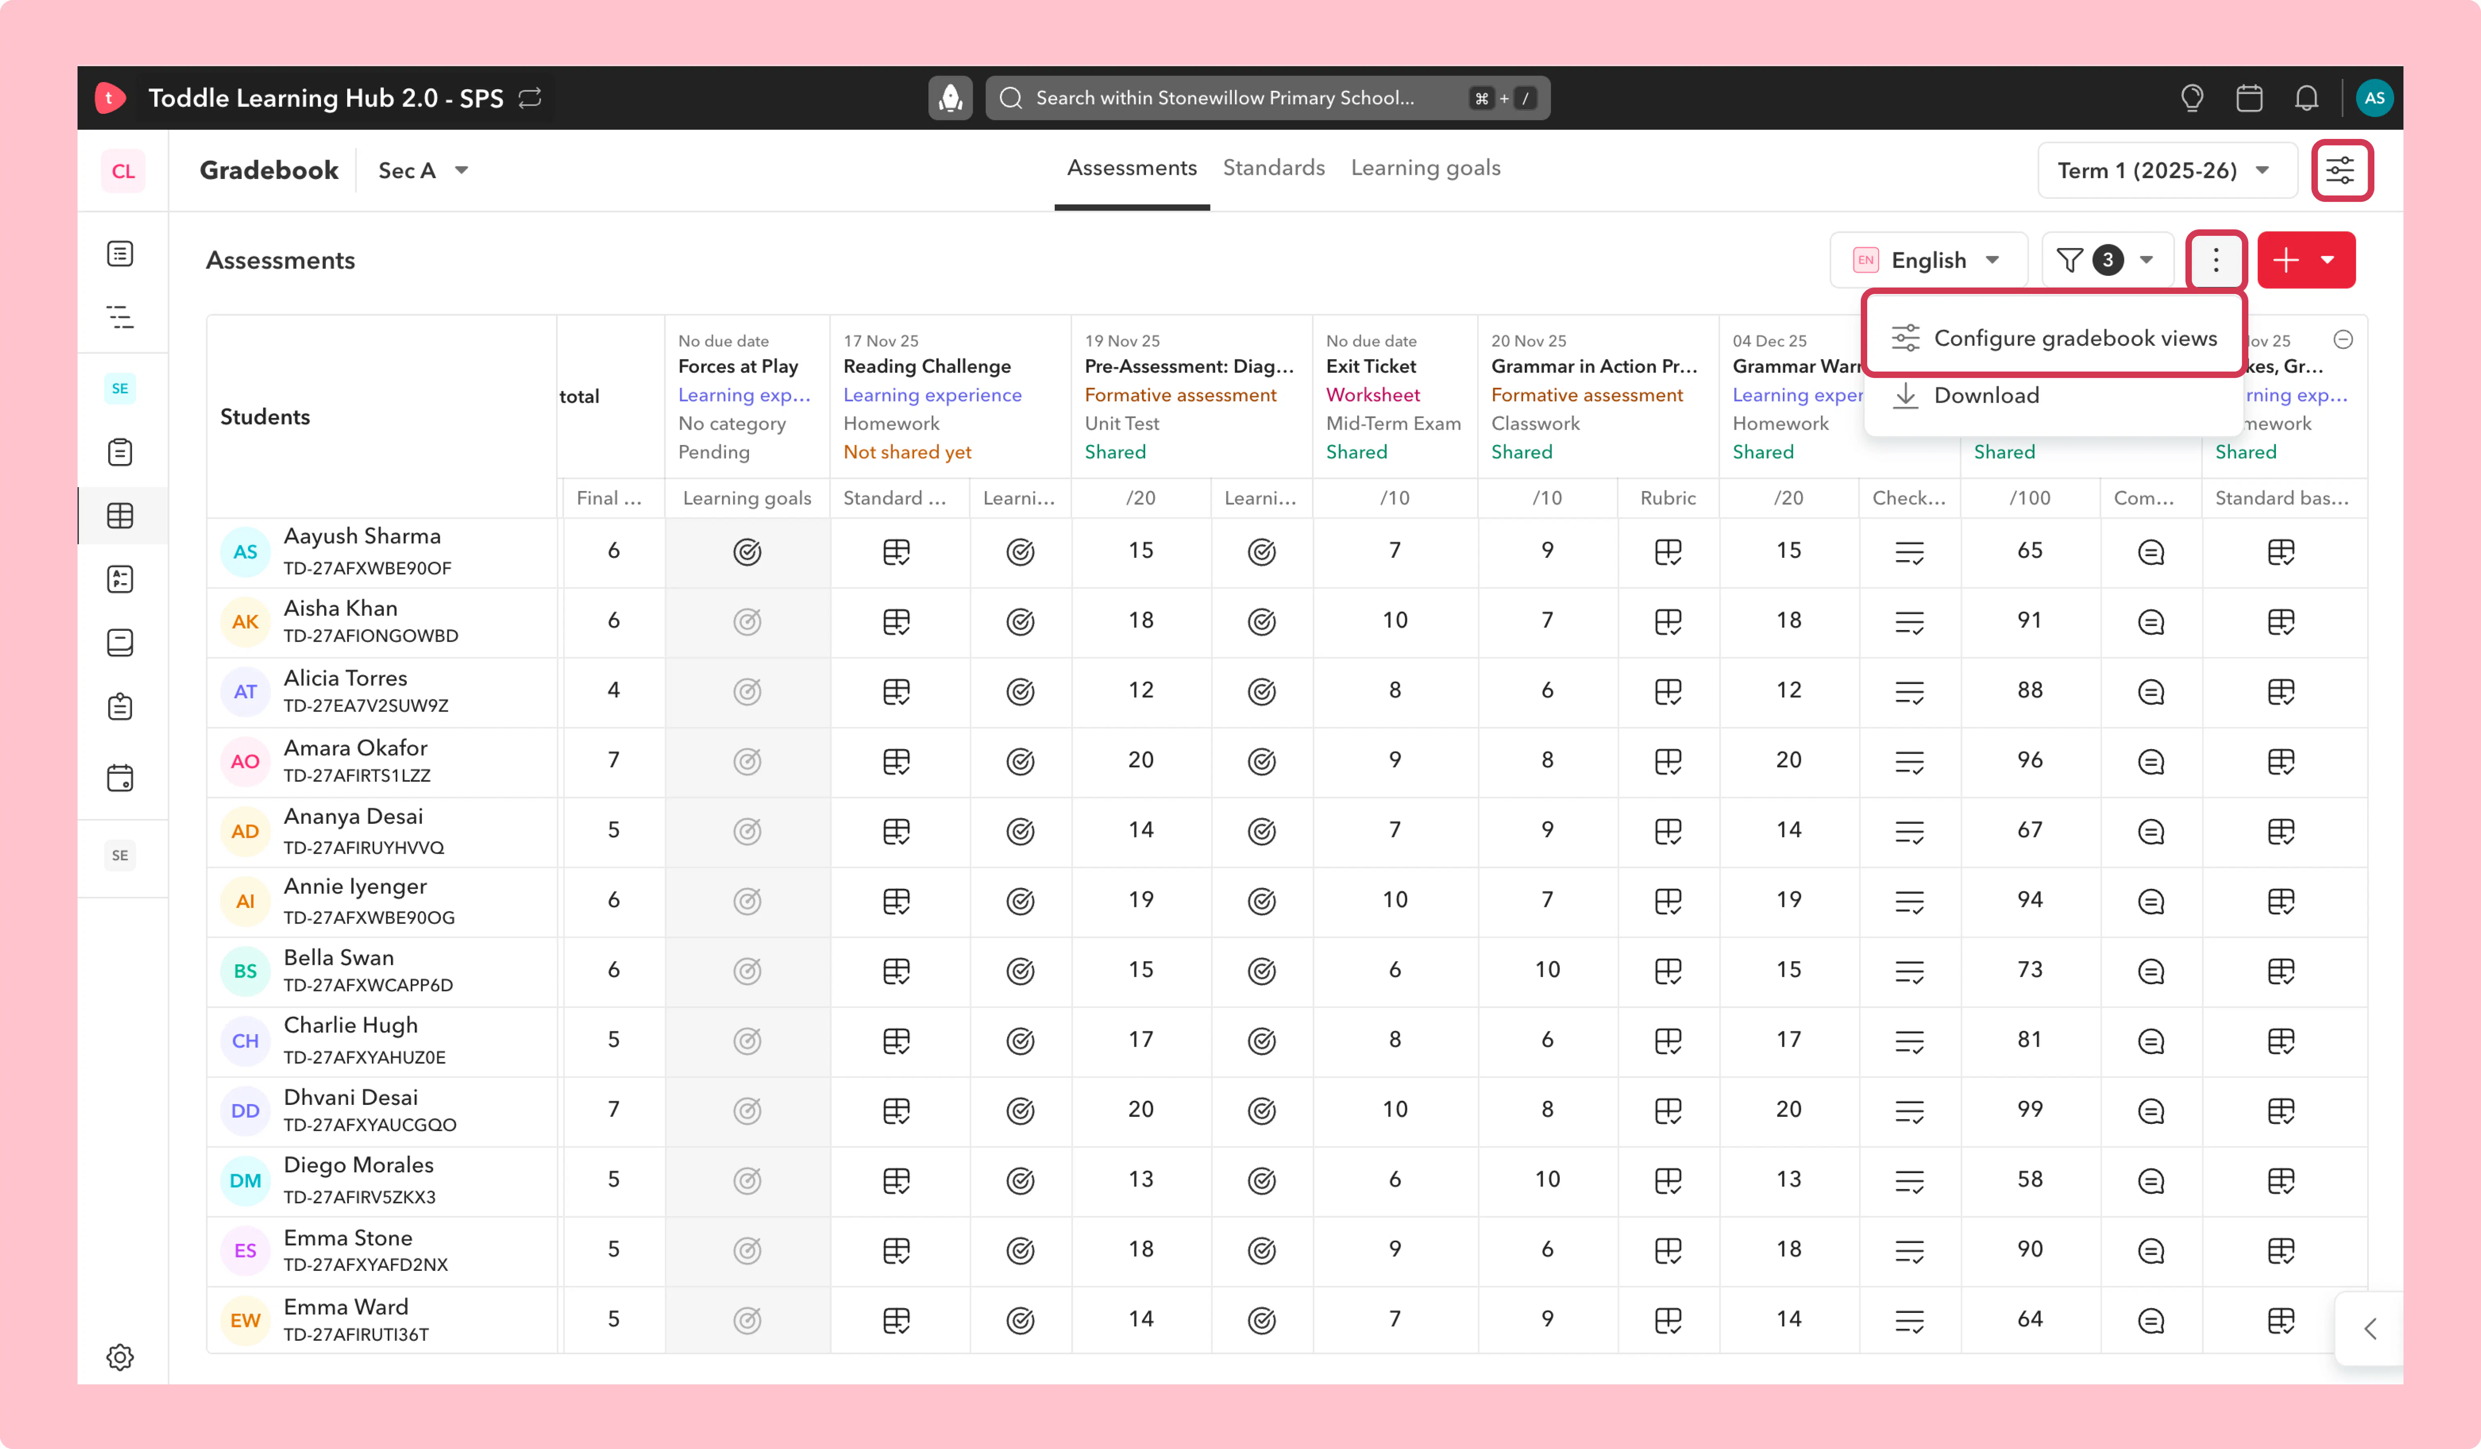2481x1449 pixels.
Task: Open Bella Swan's Standard based grid icon
Action: 2280,972
